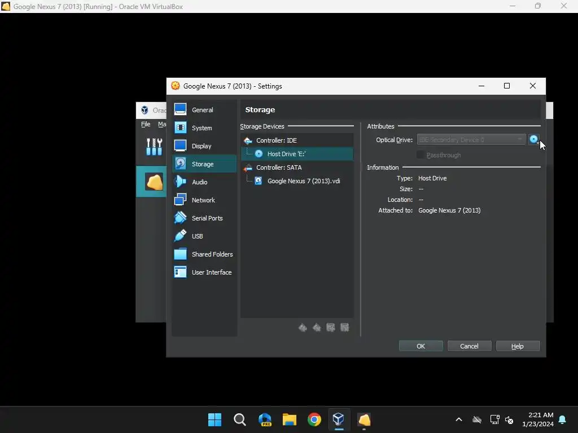Click the 'Host Drive' type value text
The image size is (578, 433).
pos(432,178)
